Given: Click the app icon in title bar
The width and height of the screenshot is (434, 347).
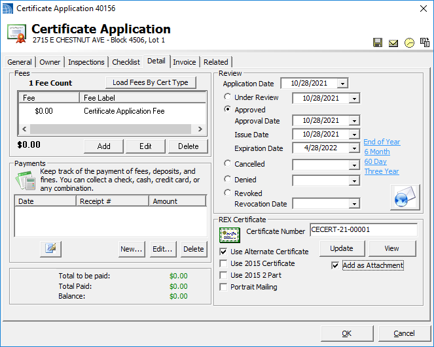Looking at the screenshot, I should pyautogui.click(x=7, y=8).
